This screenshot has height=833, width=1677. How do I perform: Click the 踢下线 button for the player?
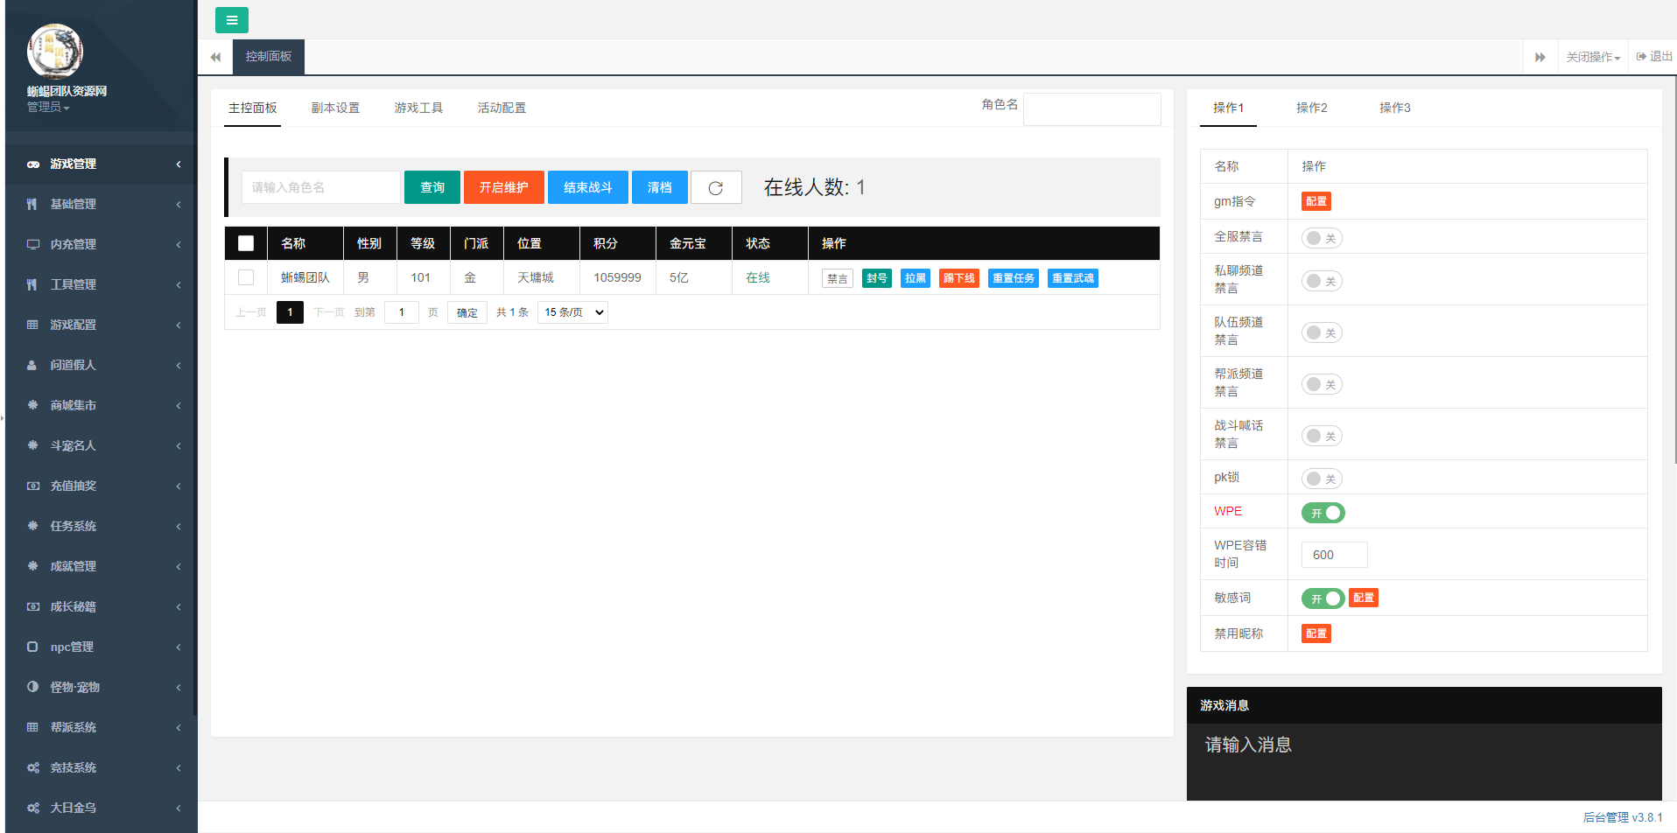click(958, 278)
